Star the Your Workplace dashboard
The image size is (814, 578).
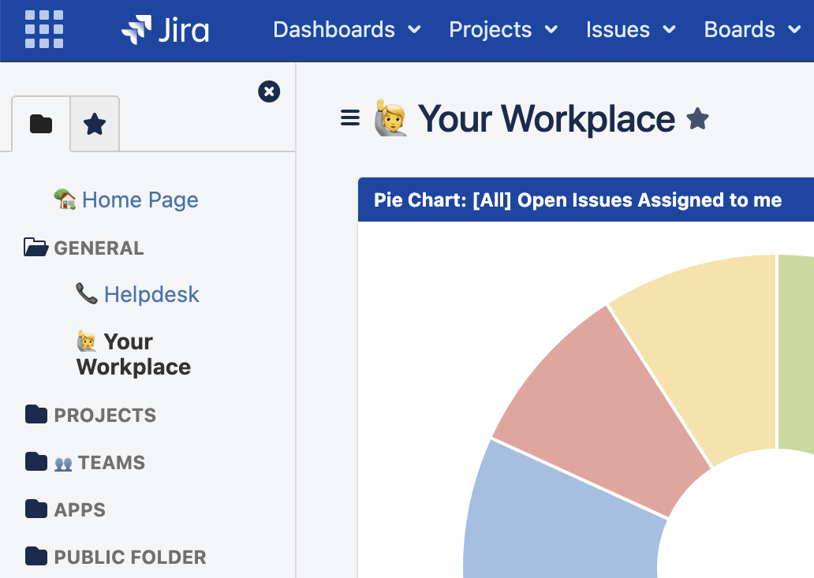click(697, 118)
